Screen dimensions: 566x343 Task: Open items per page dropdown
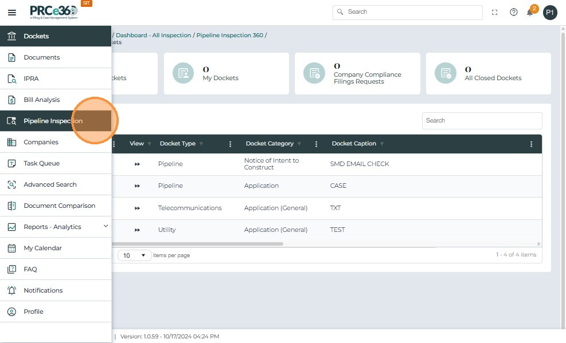point(135,255)
